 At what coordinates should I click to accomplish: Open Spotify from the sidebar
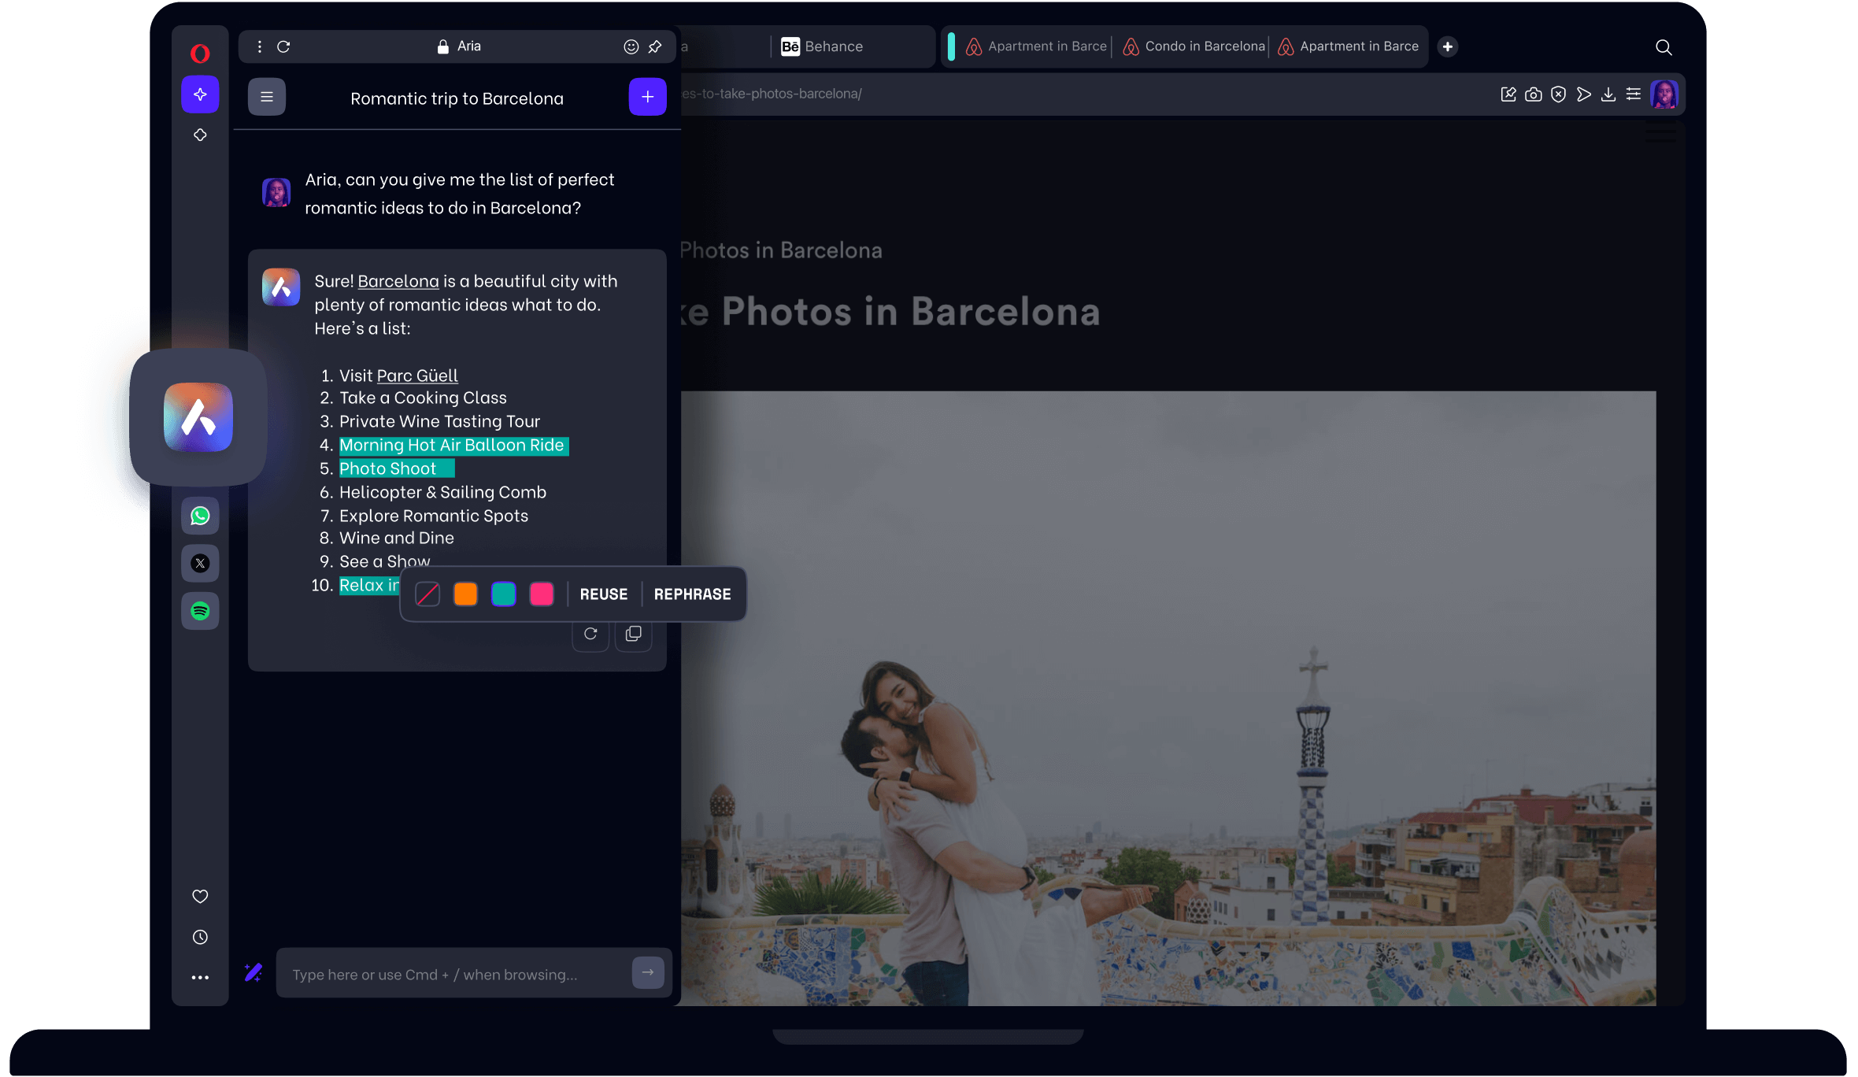click(200, 610)
